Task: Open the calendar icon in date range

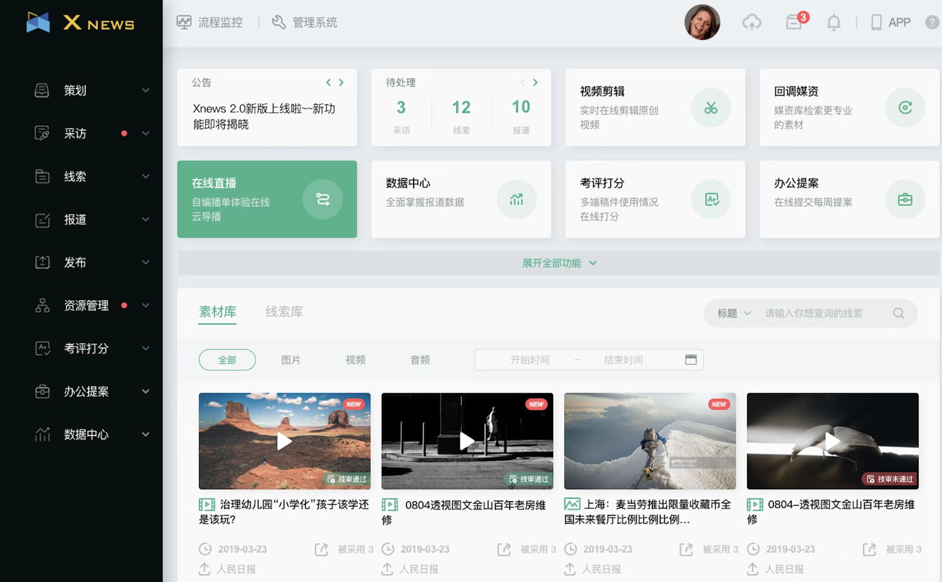Action: click(x=691, y=359)
